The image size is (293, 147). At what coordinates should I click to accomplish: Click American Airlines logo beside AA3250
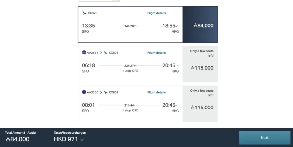click(x=84, y=92)
